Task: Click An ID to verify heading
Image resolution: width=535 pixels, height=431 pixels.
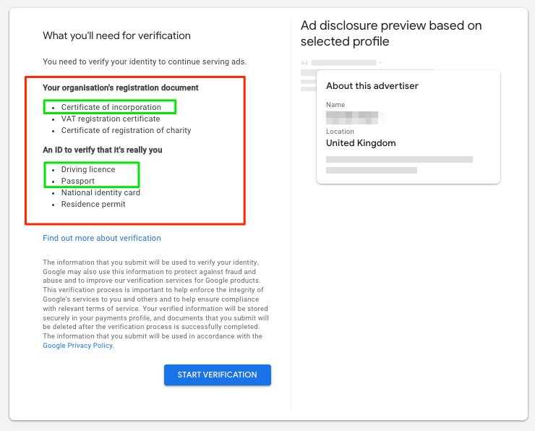Action: [102, 150]
